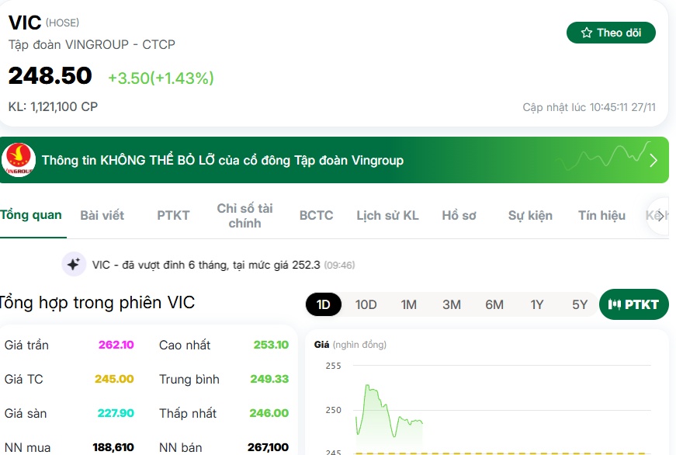Switch chart range to 3M
This screenshot has width=676, height=455.
[452, 304]
